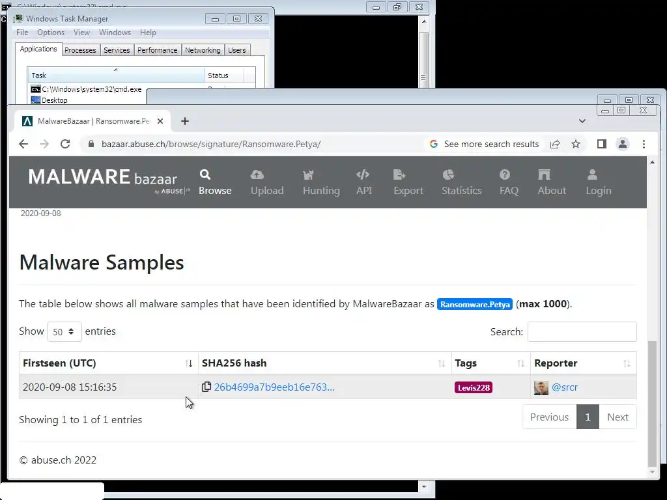Switch to Task Manager Networking tab
This screenshot has width=667, height=500.
[203, 50]
